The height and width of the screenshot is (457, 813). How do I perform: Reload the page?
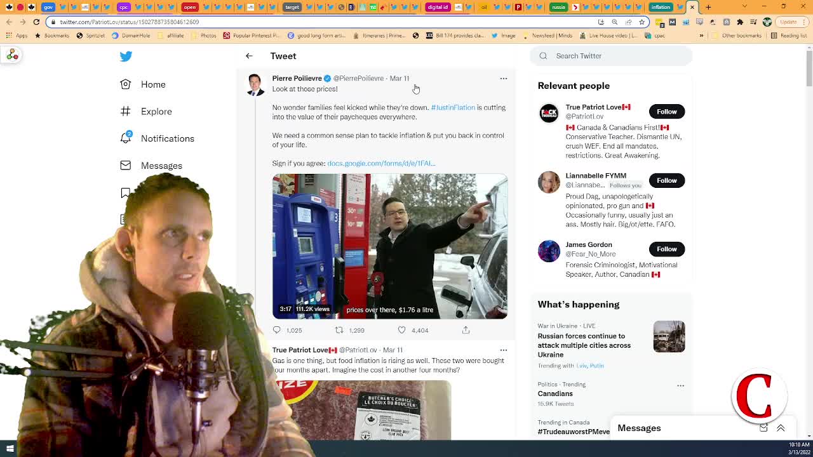pos(36,22)
